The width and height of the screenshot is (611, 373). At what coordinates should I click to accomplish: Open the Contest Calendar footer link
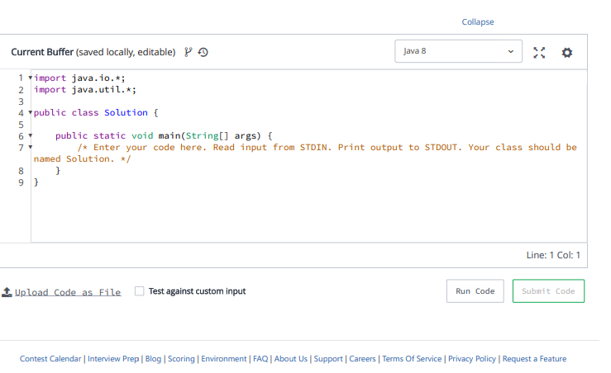point(50,359)
